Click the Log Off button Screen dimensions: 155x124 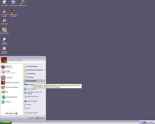(30, 118)
